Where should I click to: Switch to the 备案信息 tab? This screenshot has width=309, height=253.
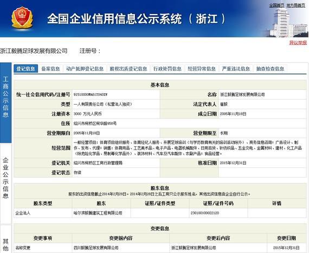coord(50,69)
